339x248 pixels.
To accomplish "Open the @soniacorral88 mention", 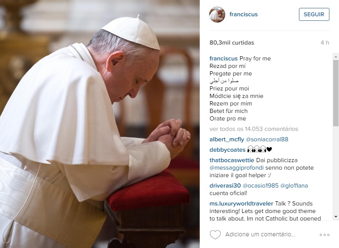I will click(267, 139).
